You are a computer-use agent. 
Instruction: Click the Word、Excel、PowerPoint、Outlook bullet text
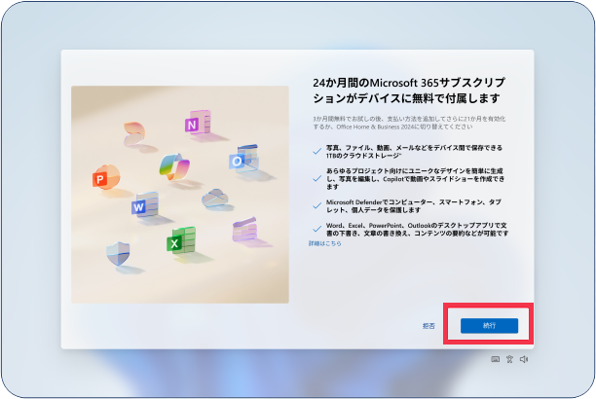tap(417, 229)
